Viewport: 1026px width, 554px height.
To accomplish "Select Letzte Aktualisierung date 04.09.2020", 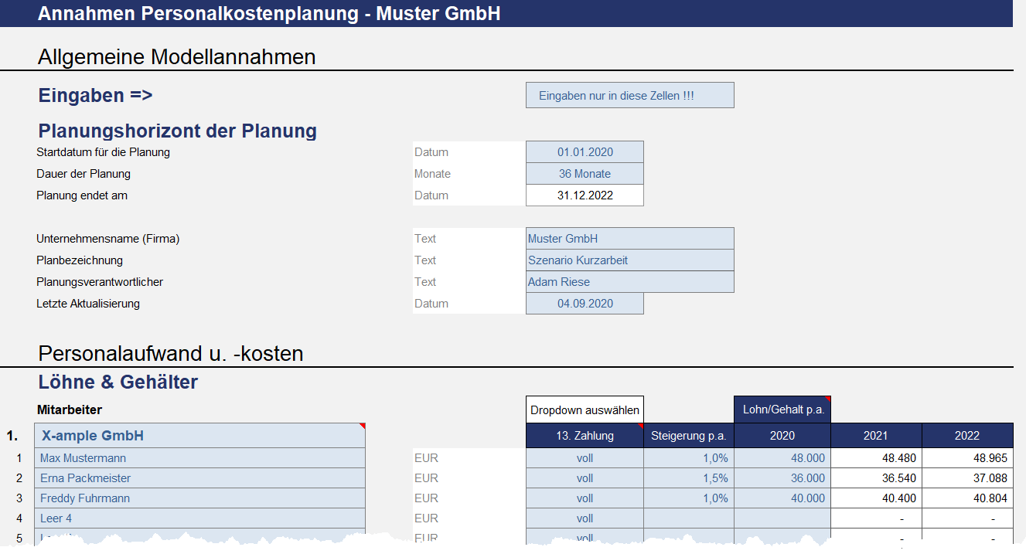I will (x=585, y=304).
